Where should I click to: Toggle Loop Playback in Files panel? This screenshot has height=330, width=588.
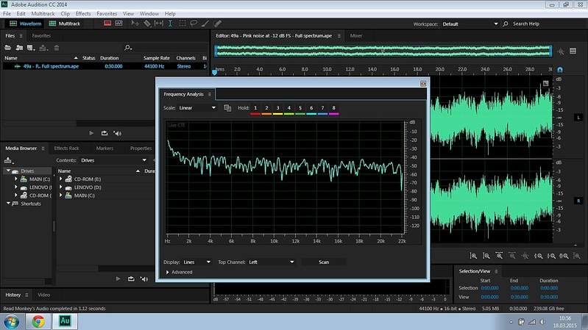(x=105, y=133)
